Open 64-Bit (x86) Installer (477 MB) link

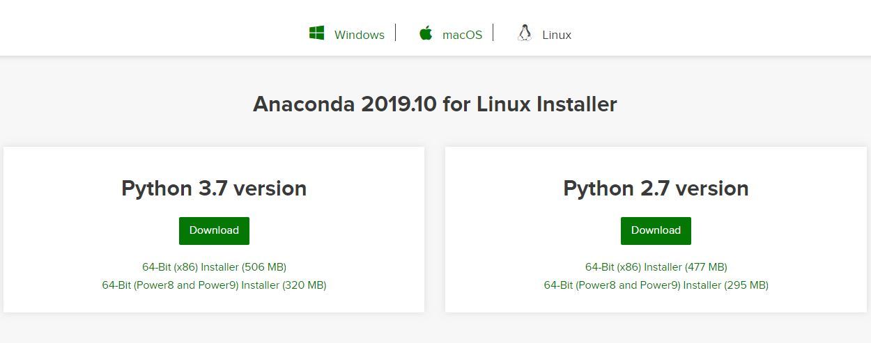[656, 267]
